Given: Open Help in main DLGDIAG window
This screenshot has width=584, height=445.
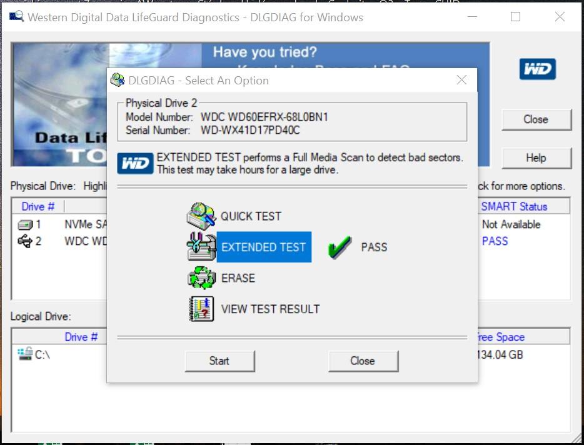Looking at the screenshot, I should pos(536,158).
